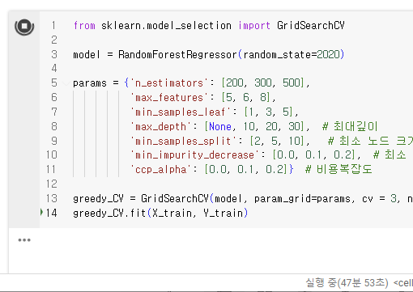Click 'min_samples_leaf' key on line 7

tap(181, 112)
